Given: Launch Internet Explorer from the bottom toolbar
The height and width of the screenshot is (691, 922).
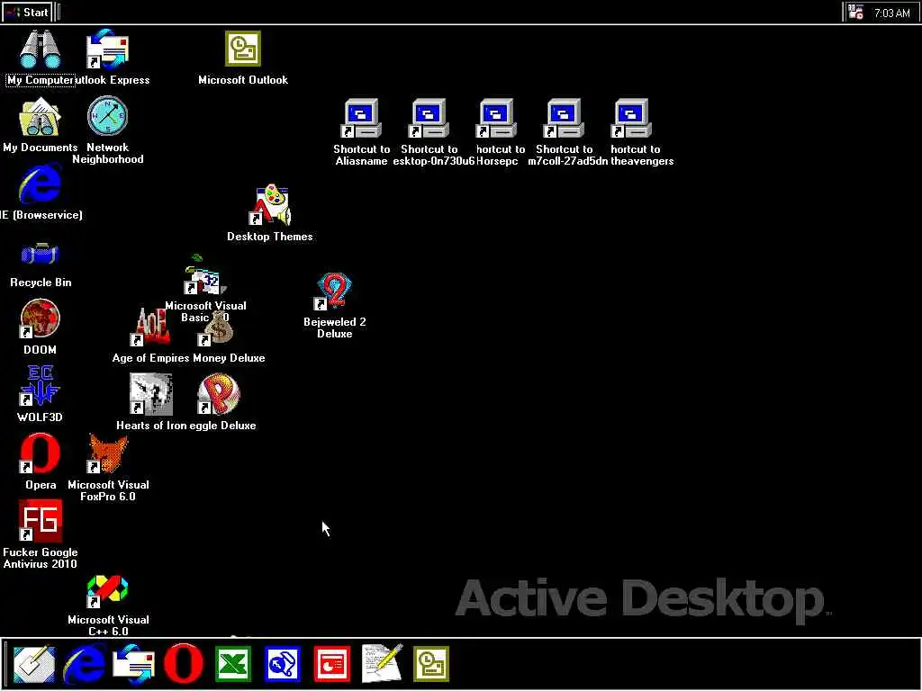Looking at the screenshot, I should pos(85,664).
